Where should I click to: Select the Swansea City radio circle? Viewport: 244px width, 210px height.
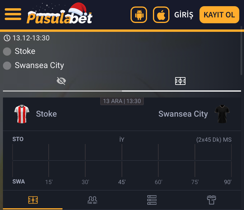tap(7, 65)
